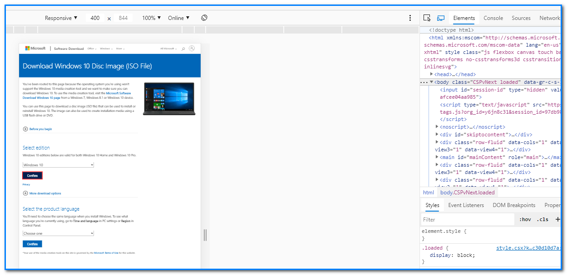This screenshot has width=567, height=275.
Task: Click the viewport resize handle bar
Action: pyautogui.click(x=205, y=235)
